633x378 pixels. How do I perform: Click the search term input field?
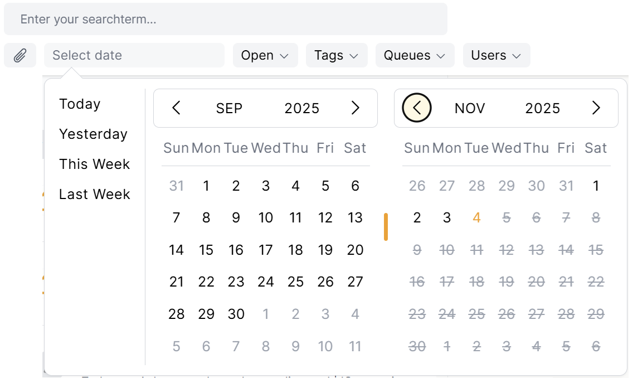[x=225, y=19]
